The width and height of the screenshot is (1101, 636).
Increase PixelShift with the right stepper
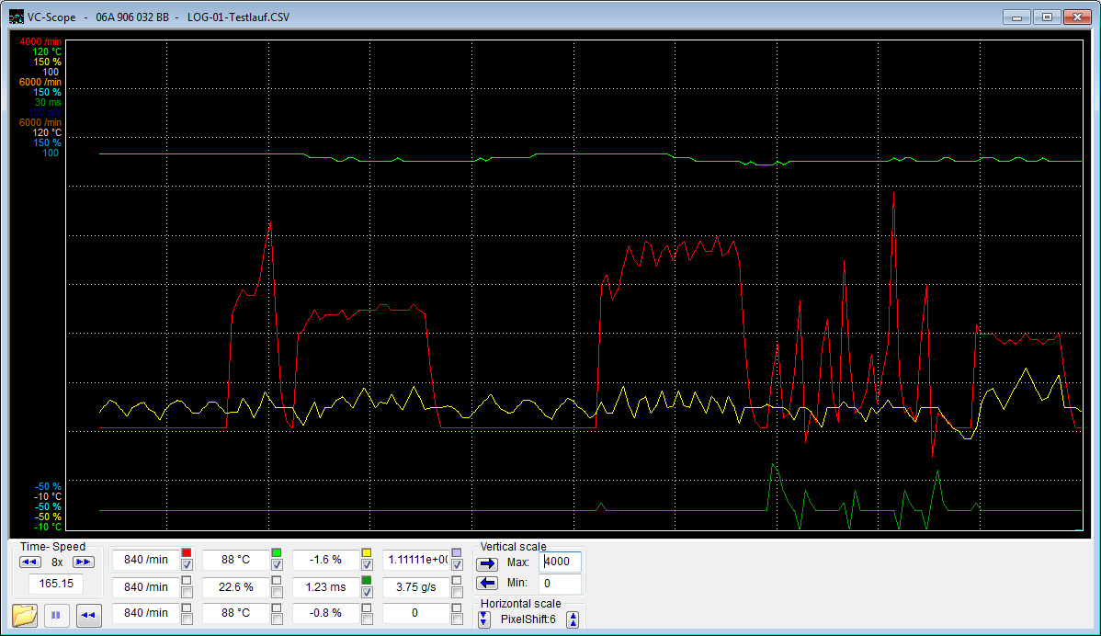point(573,619)
